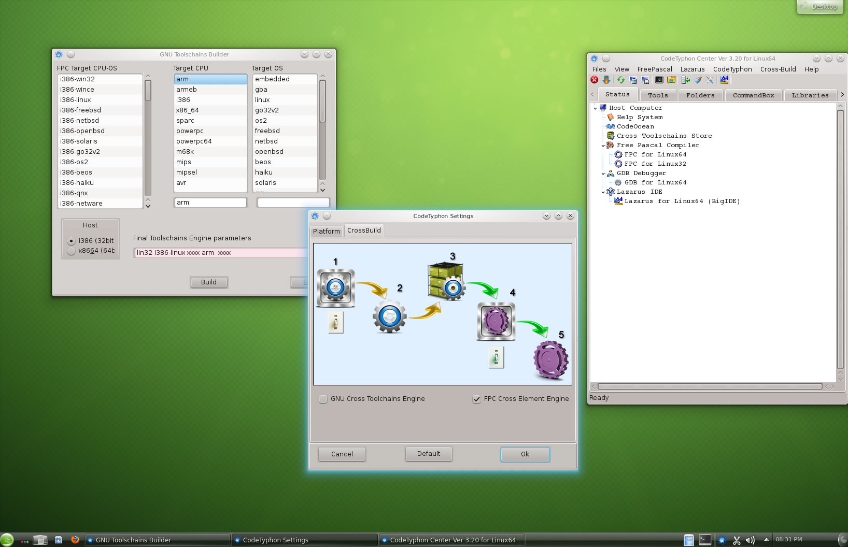Click the Final Toolschains Engine parameters field

tap(221, 253)
